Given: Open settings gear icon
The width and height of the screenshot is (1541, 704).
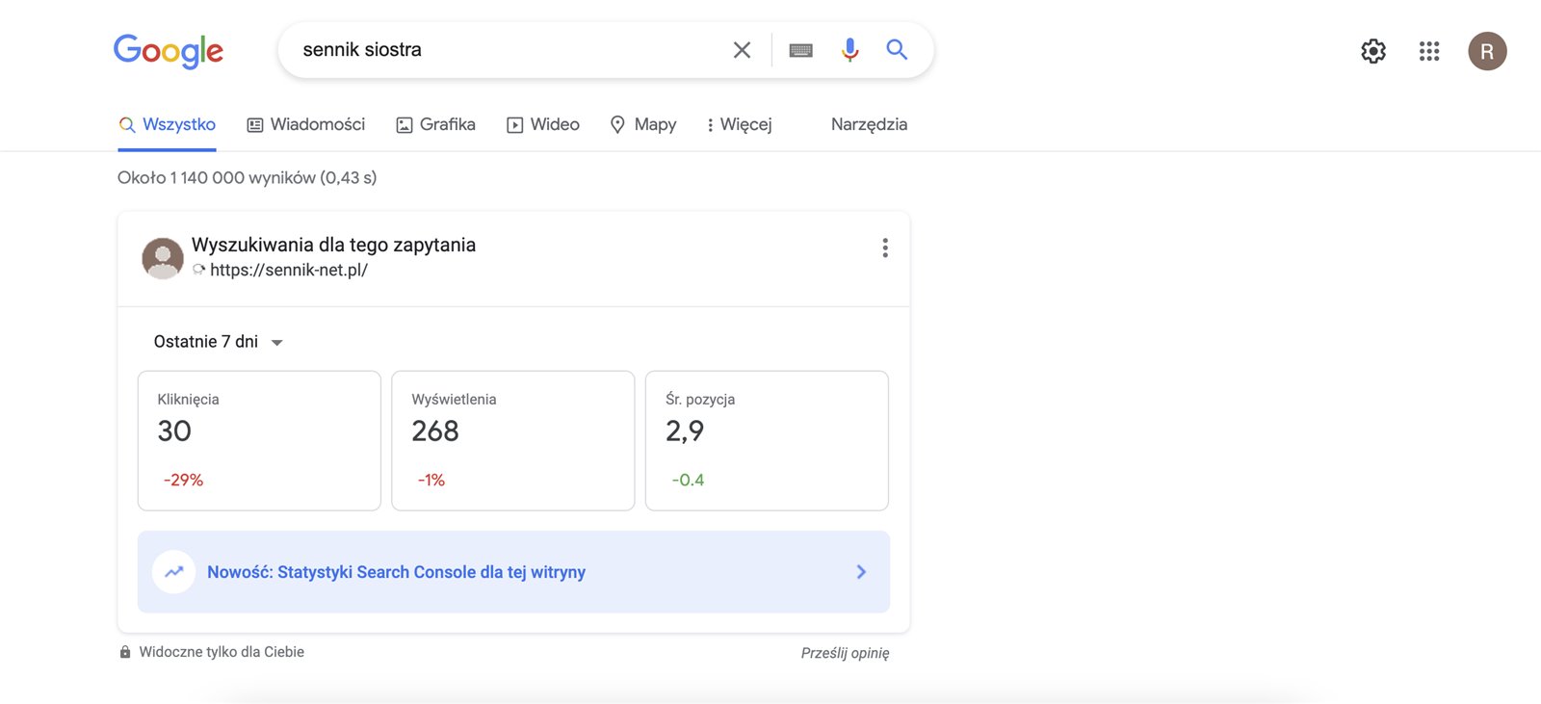Looking at the screenshot, I should pyautogui.click(x=1373, y=51).
